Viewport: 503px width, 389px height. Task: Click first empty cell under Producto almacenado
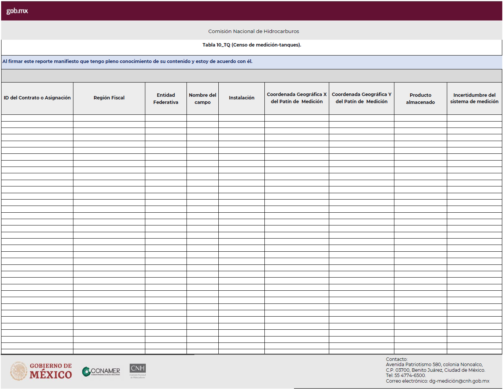point(420,118)
